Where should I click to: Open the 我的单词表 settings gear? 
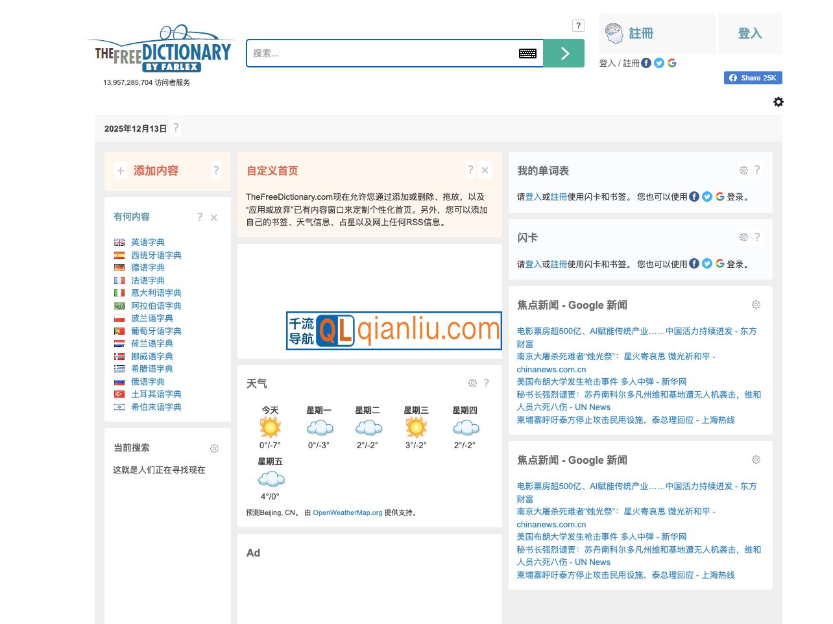pos(743,170)
